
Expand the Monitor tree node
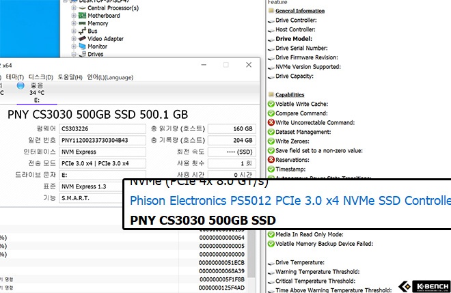point(74,46)
